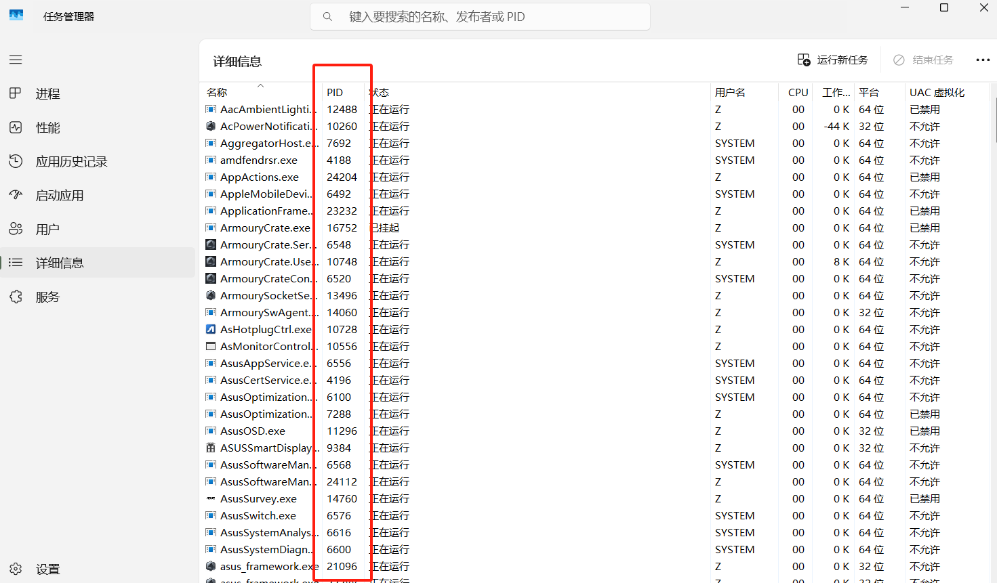Viewport: 997px width, 583px height.
Task: Click the ArmouryCrateCon process icon
Action: coord(211,278)
